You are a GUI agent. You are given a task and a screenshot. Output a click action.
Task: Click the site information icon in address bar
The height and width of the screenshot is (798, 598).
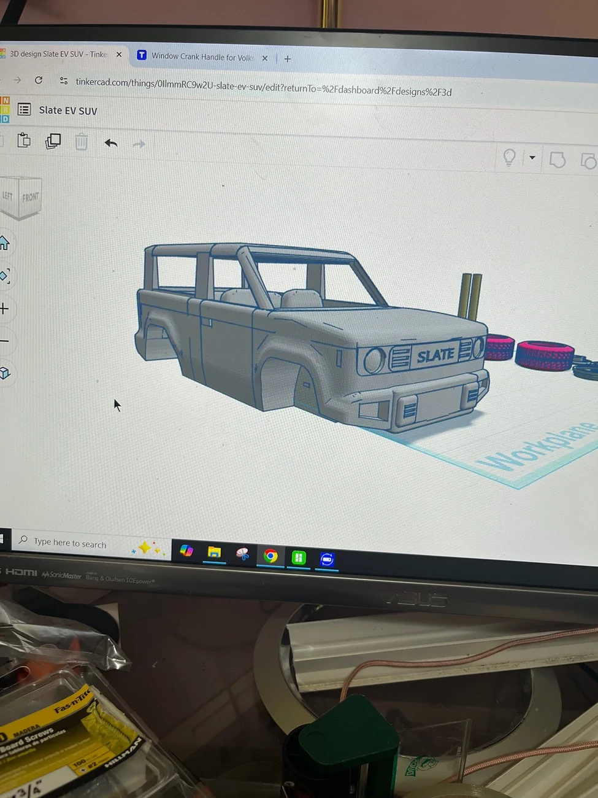63,81
